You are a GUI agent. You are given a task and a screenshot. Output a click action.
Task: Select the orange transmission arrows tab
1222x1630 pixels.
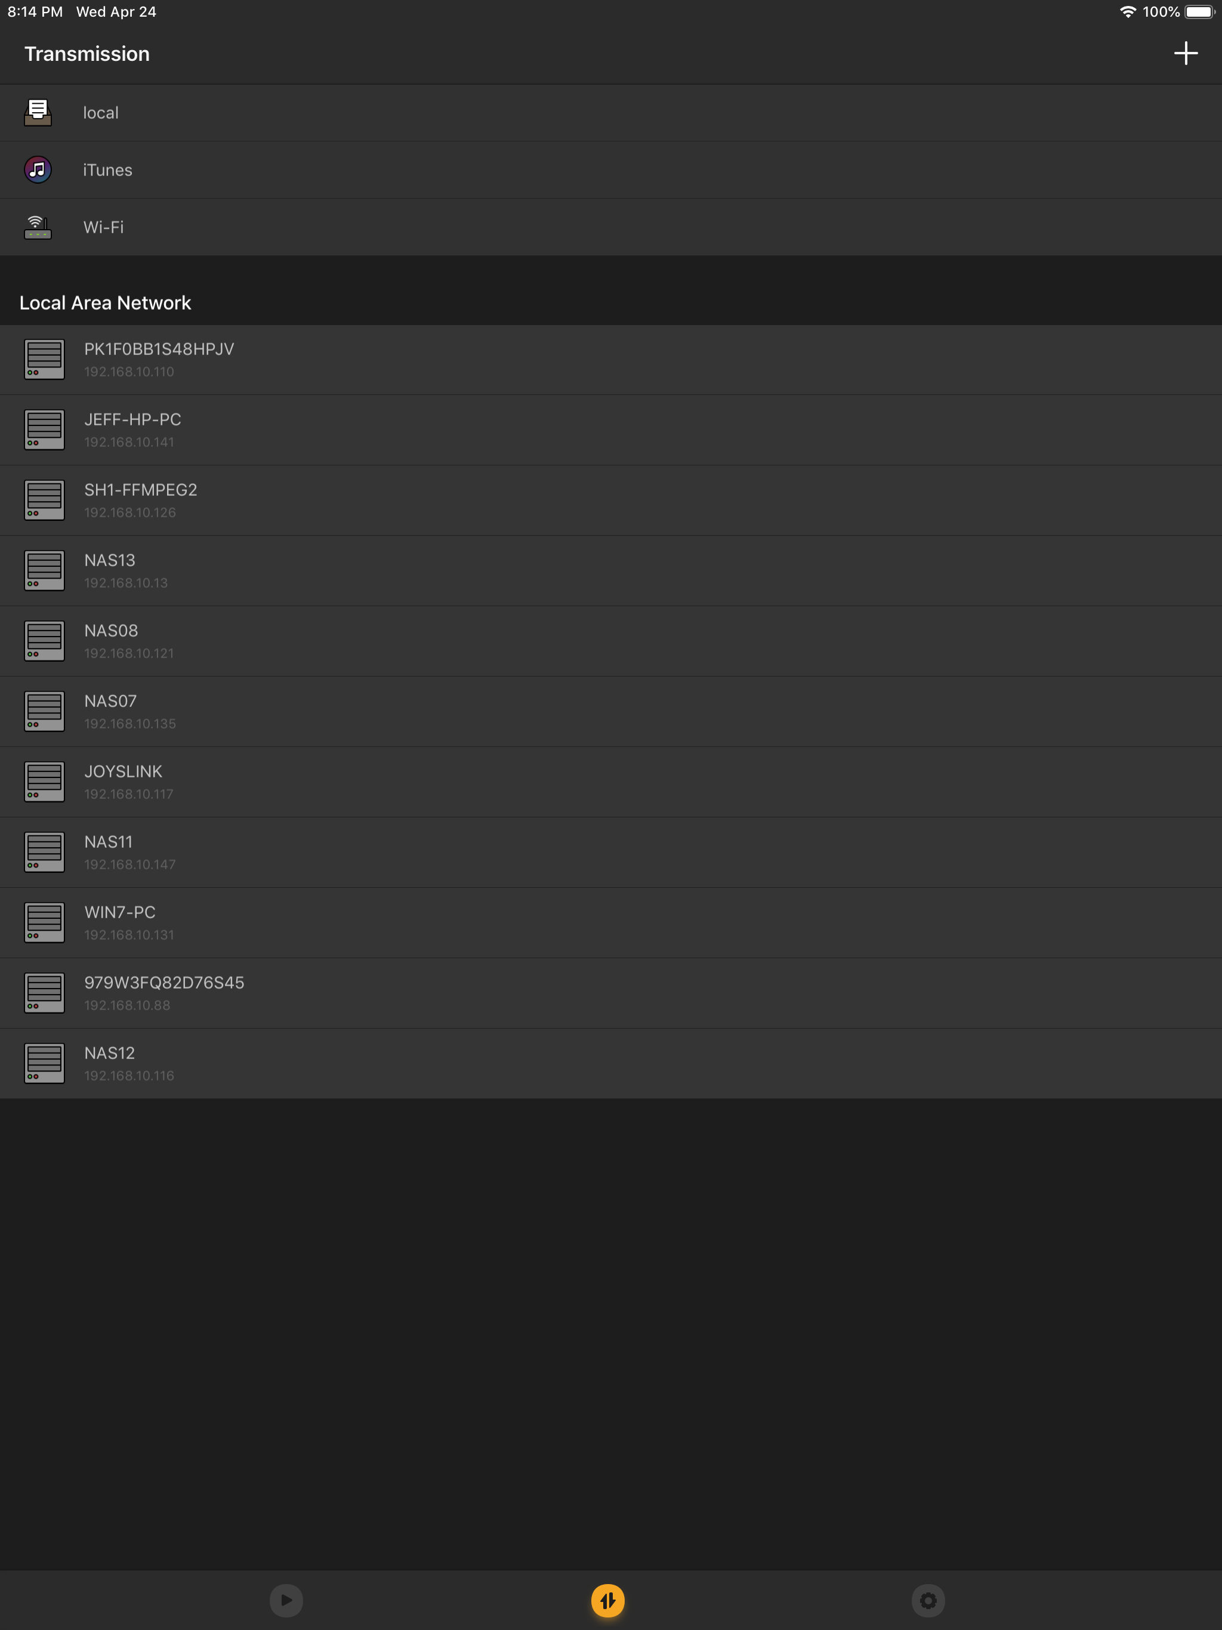(607, 1600)
